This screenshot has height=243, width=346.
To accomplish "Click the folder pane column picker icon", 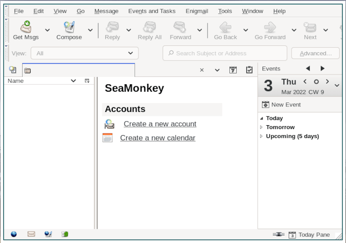I will tap(87, 81).
